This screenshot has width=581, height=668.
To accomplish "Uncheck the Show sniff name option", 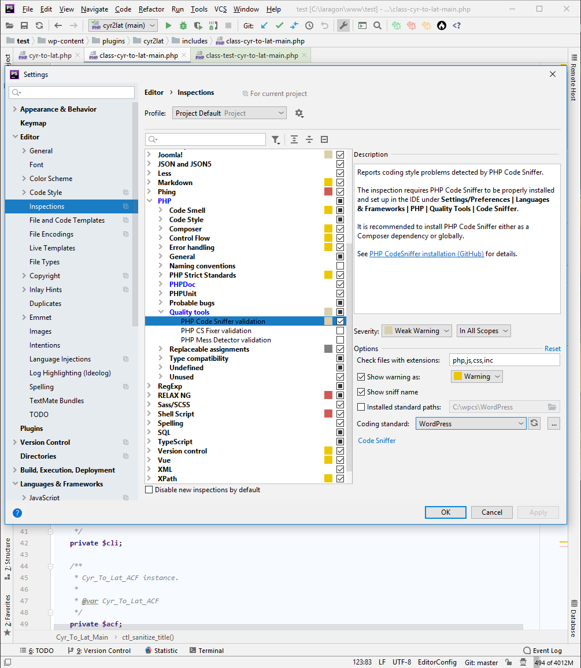I will pyautogui.click(x=361, y=392).
